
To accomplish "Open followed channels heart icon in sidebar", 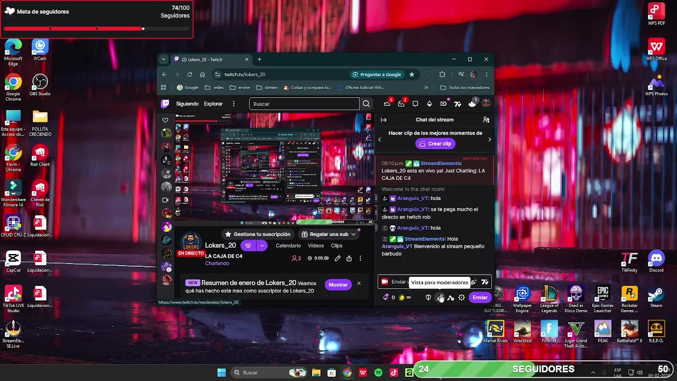I will [x=165, y=120].
